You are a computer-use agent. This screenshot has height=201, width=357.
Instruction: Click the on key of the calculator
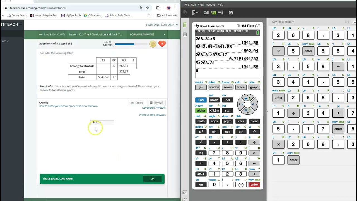(x=201, y=185)
